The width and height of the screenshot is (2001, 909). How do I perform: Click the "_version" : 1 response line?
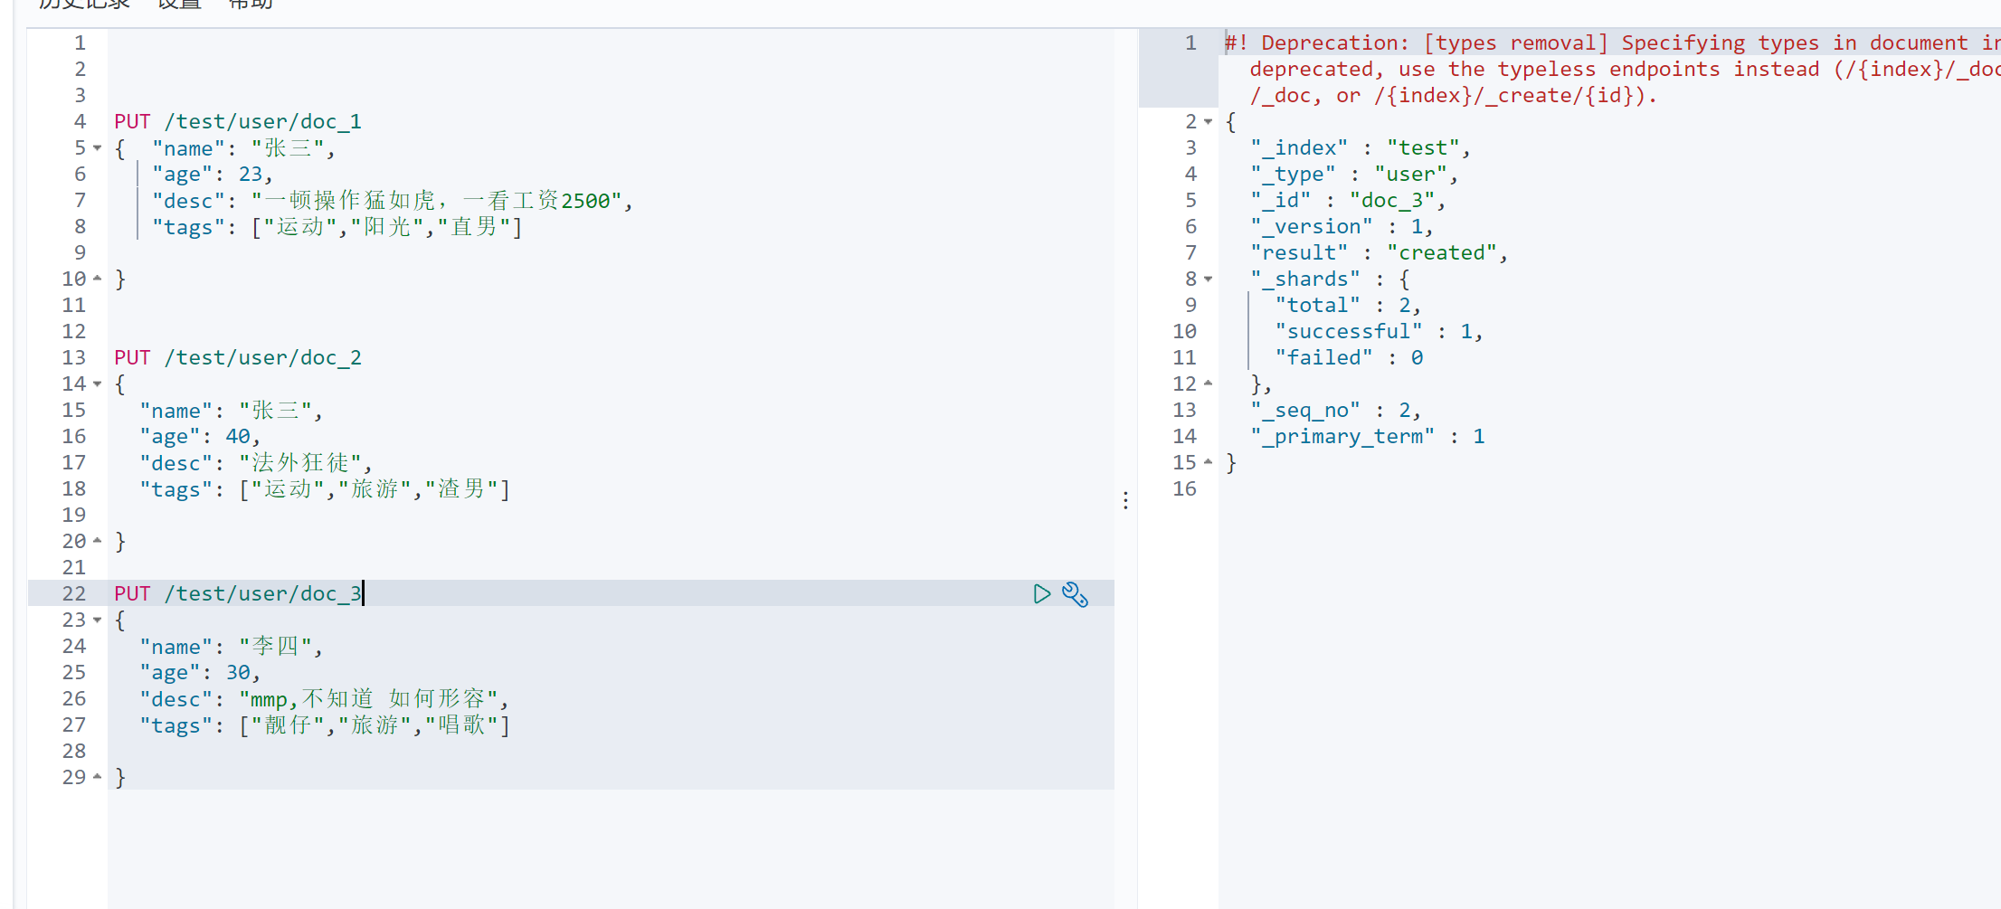[x=1342, y=226]
